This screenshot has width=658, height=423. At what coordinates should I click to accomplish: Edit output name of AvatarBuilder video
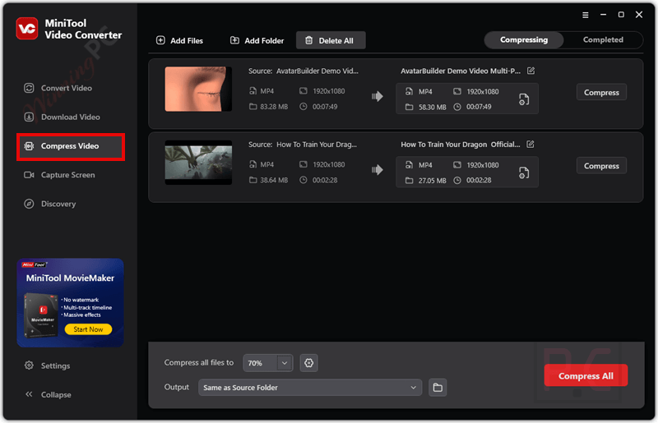tap(531, 71)
